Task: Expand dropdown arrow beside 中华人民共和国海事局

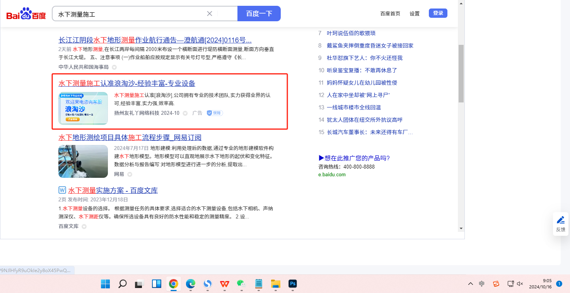Action: tap(114, 67)
